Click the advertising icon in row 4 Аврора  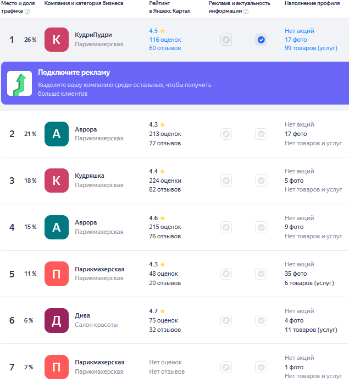tap(226, 227)
